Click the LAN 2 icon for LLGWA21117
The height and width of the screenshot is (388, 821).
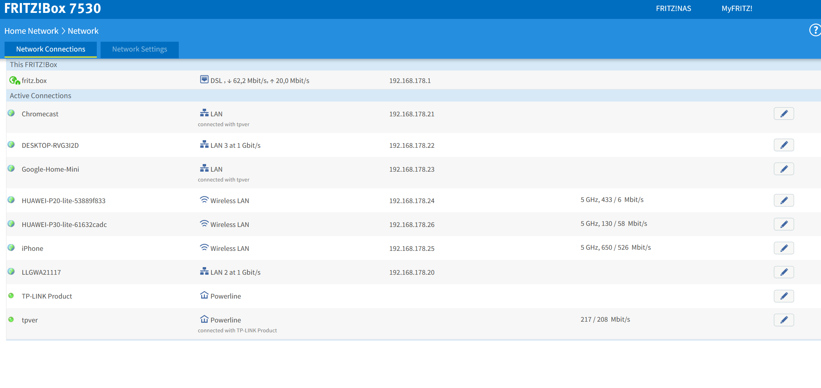(204, 271)
